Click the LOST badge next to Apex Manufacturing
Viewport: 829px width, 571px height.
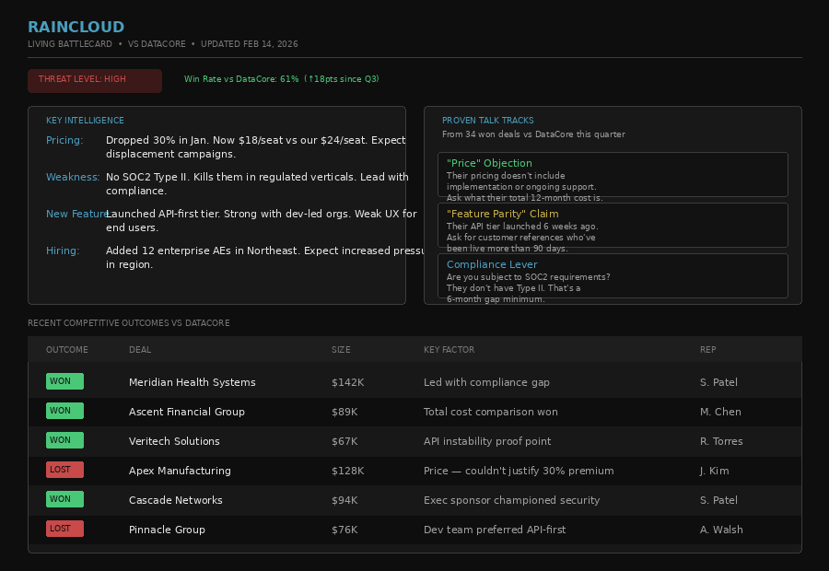click(64, 470)
